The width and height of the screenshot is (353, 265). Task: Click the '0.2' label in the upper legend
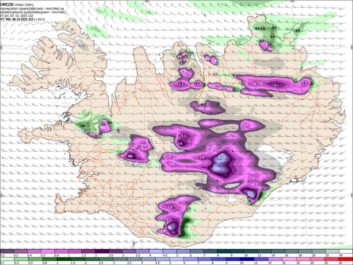click(x=2, y=256)
